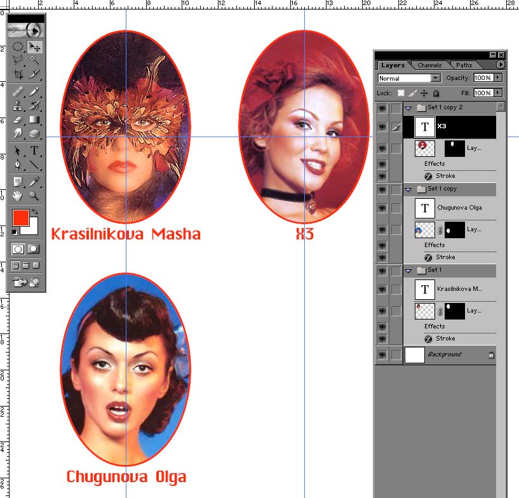The height and width of the screenshot is (498, 519).
Task: Open the Fill slider arrow
Action: coord(498,93)
